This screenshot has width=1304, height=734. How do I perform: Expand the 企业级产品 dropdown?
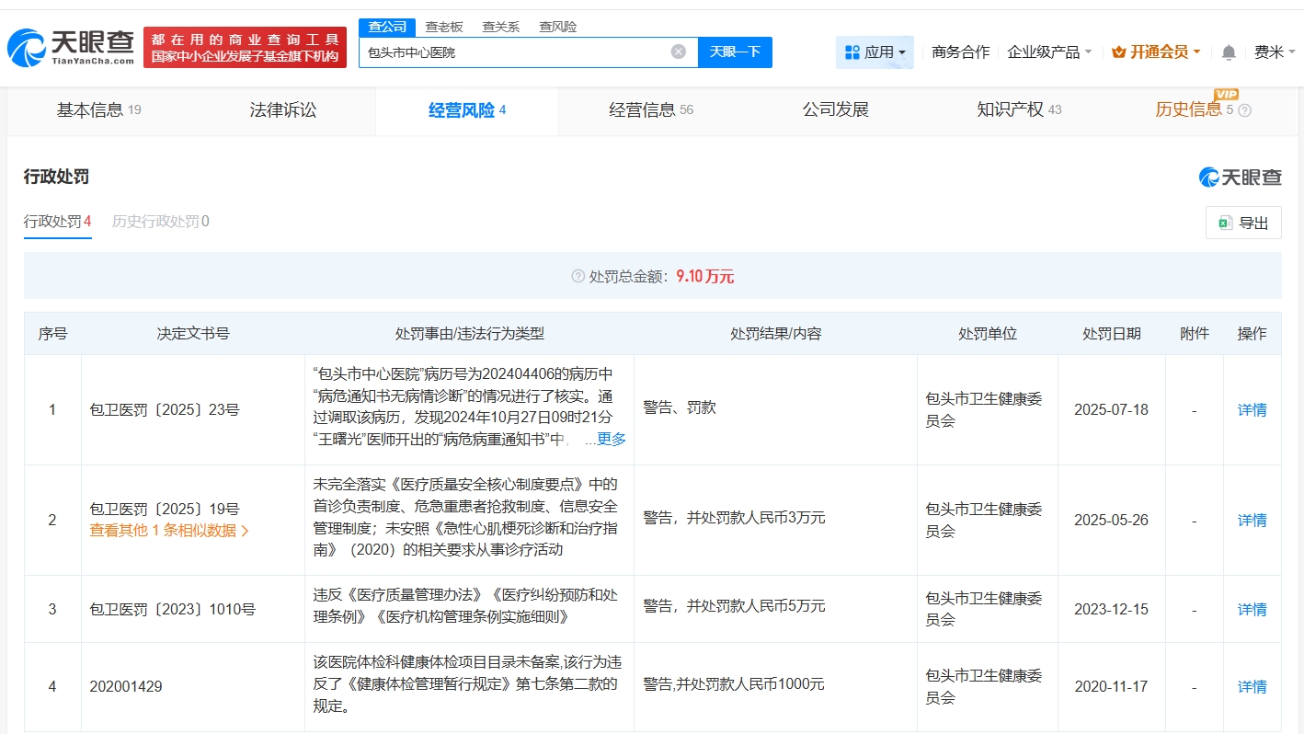pos(1049,52)
